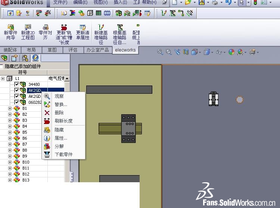The height and width of the screenshot is (208, 280).
Task: Open the electrical components lightning tab icon
Action: [x=35, y=58]
